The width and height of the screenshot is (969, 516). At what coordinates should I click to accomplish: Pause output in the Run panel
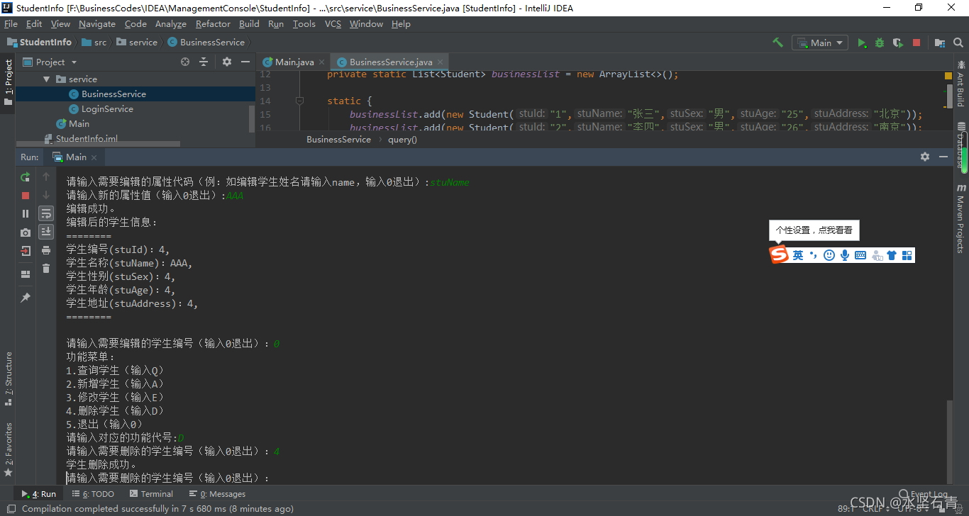(26, 213)
